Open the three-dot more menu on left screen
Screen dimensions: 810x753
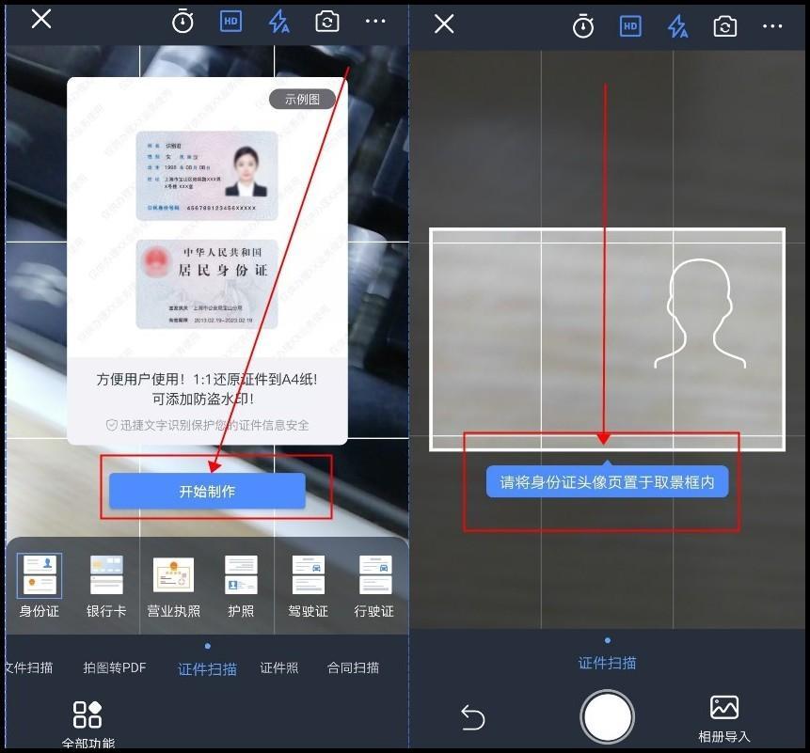(375, 23)
